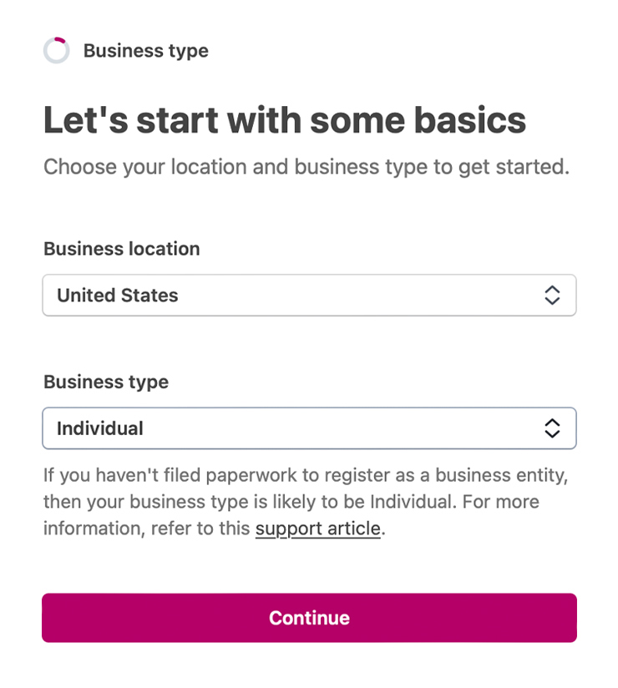This screenshot has width=618, height=688.
Task: Click the helper paragraph about business entity
Action: point(306,476)
